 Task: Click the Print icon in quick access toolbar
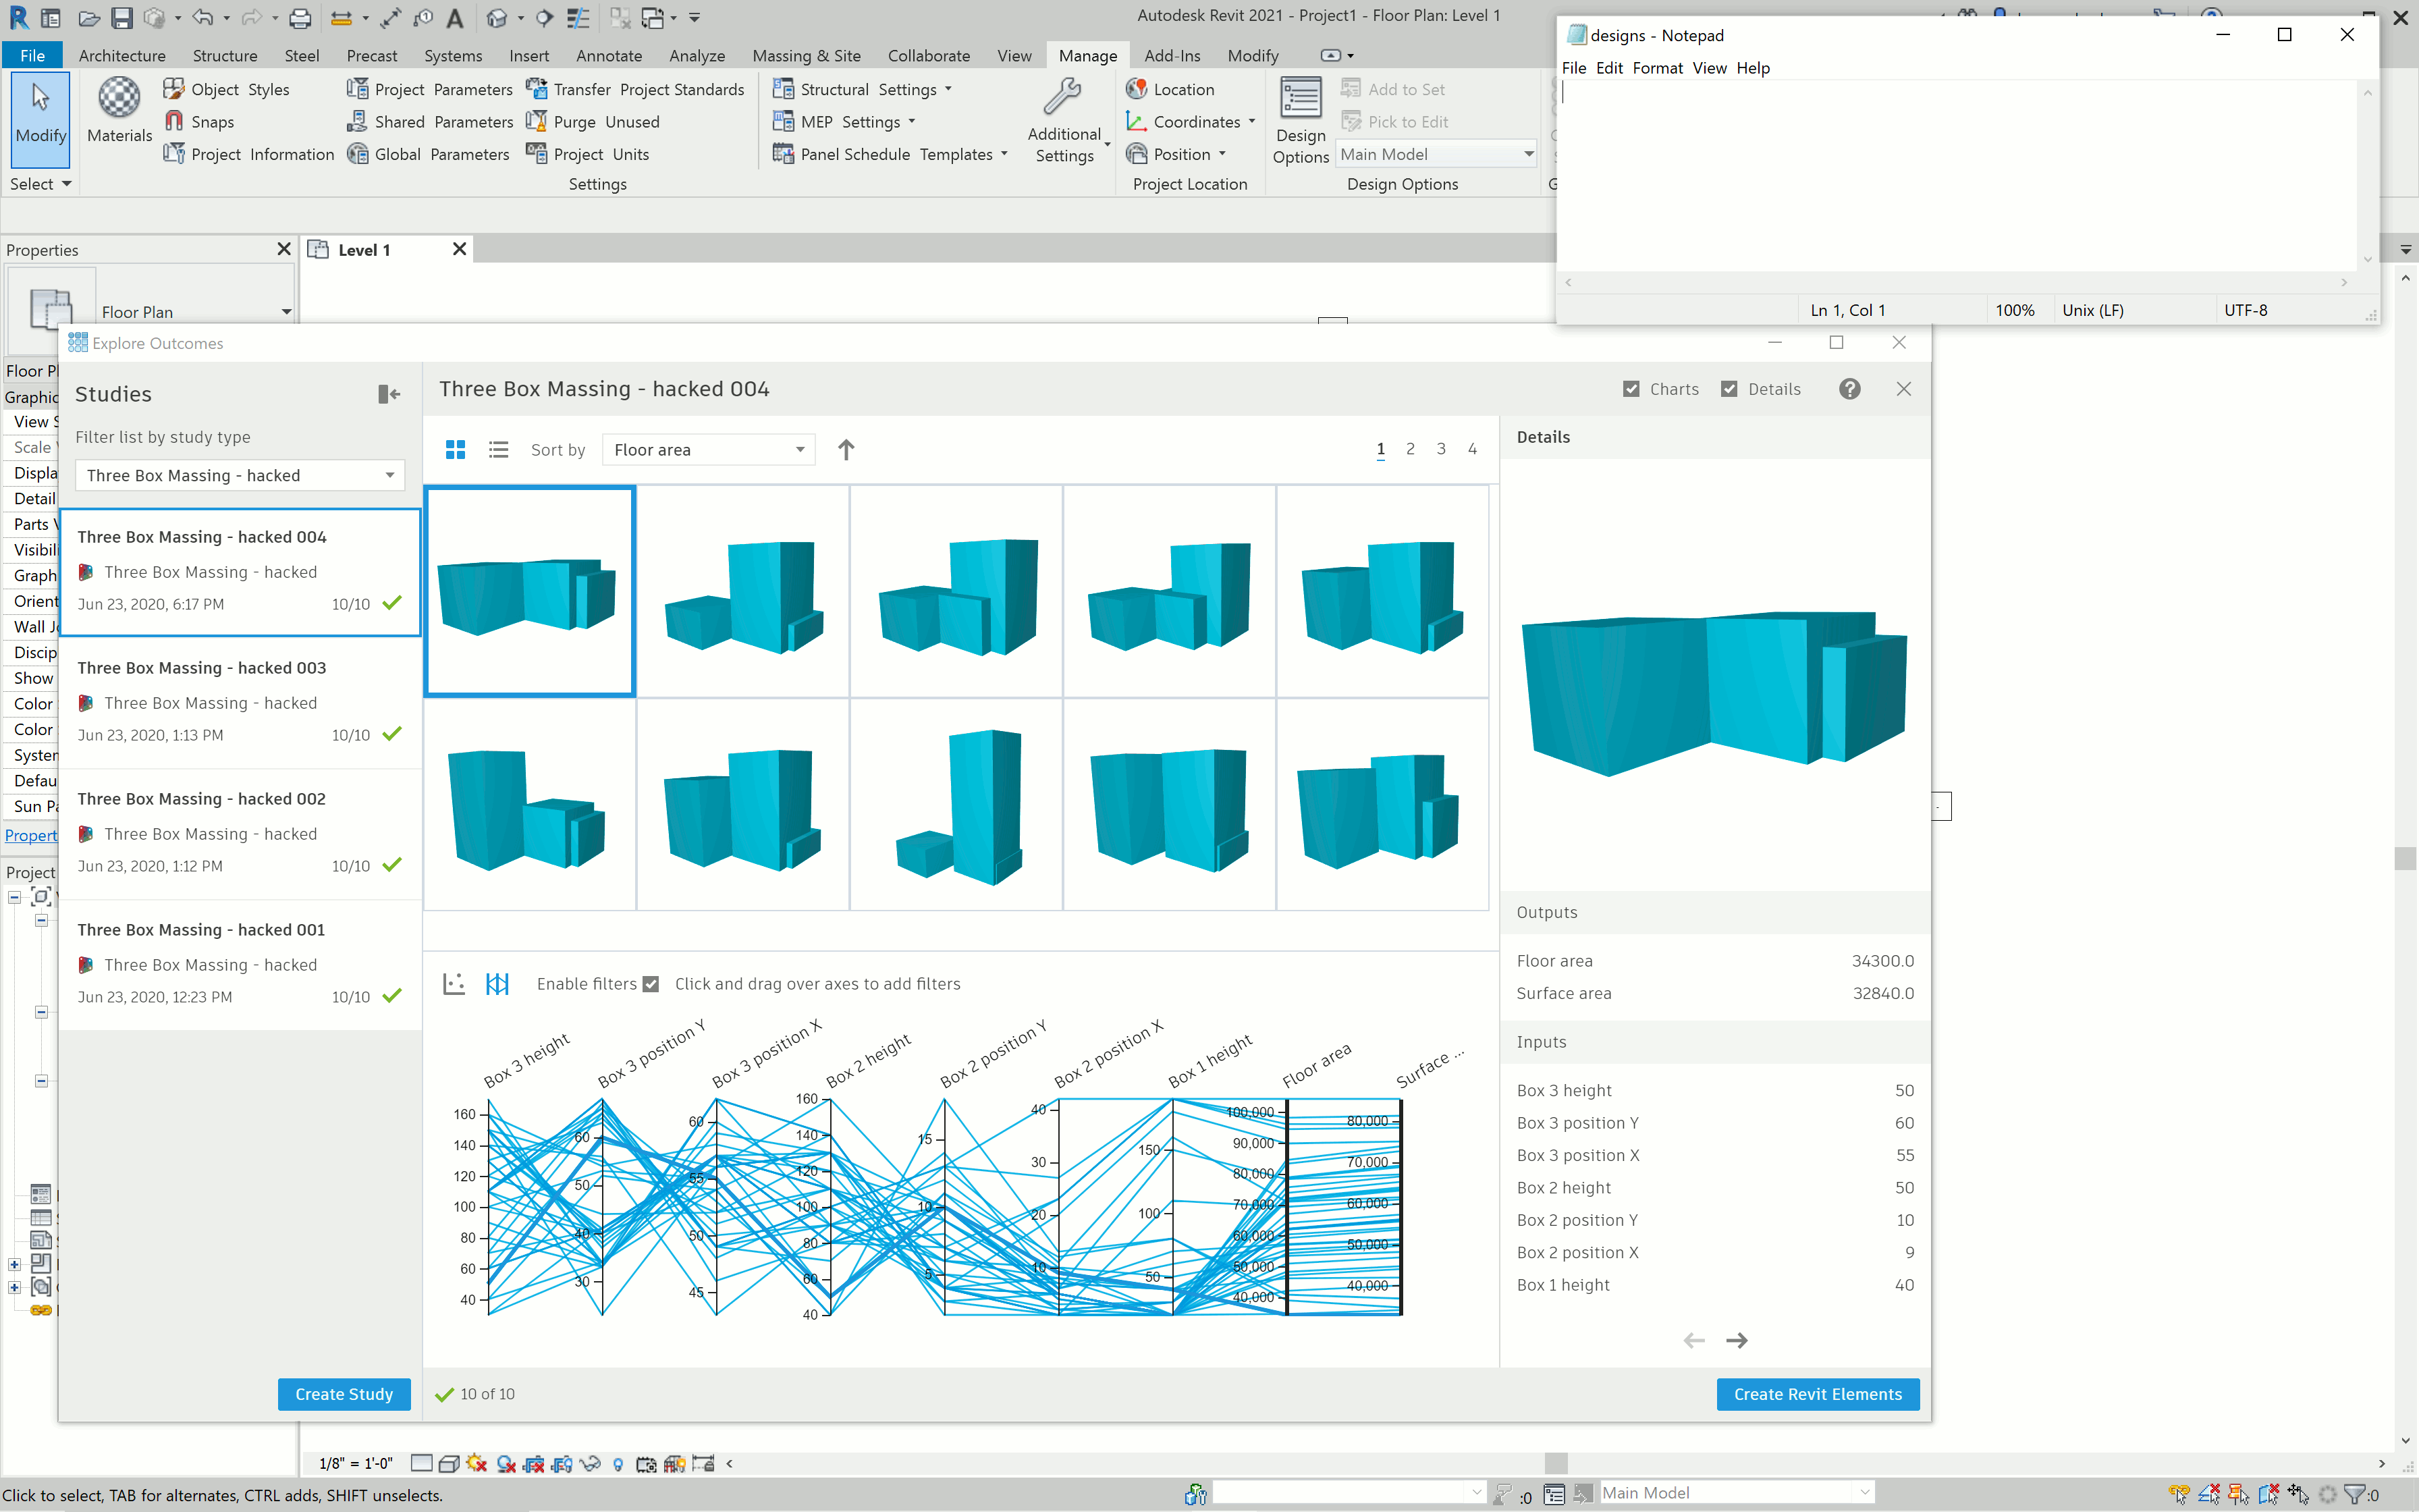(300, 17)
